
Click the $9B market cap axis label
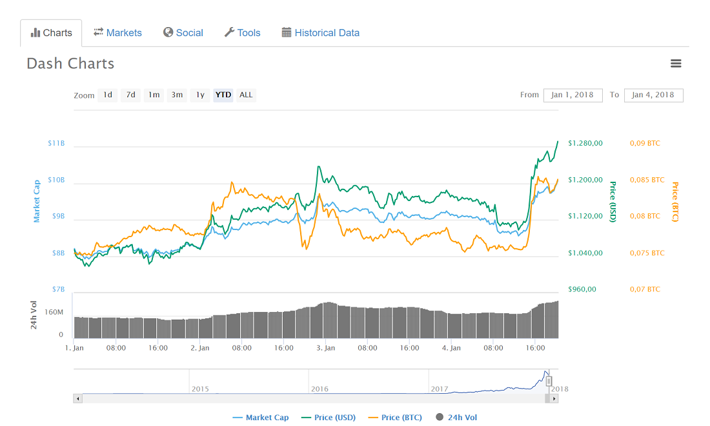[58, 216]
